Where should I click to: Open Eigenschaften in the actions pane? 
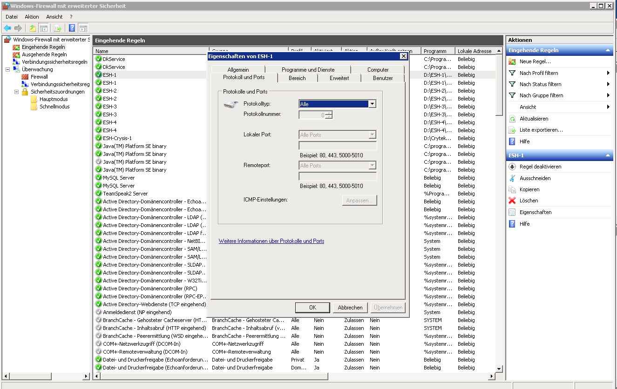[x=536, y=212]
